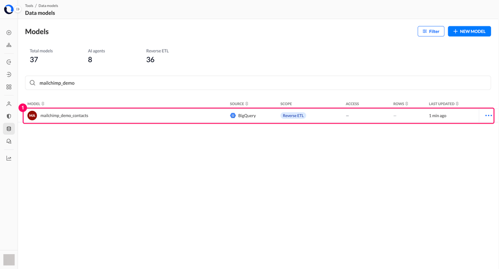Click the '1 min ago' last updated cell

pyautogui.click(x=438, y=115)
